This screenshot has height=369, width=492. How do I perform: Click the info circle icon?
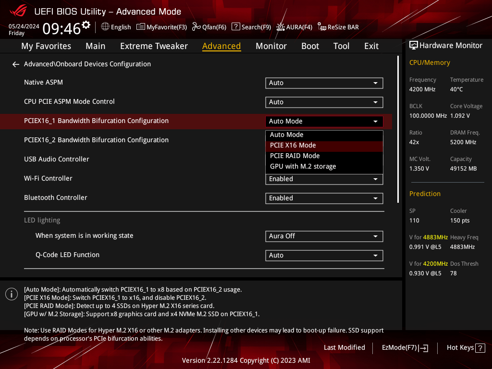pos(12,294)
